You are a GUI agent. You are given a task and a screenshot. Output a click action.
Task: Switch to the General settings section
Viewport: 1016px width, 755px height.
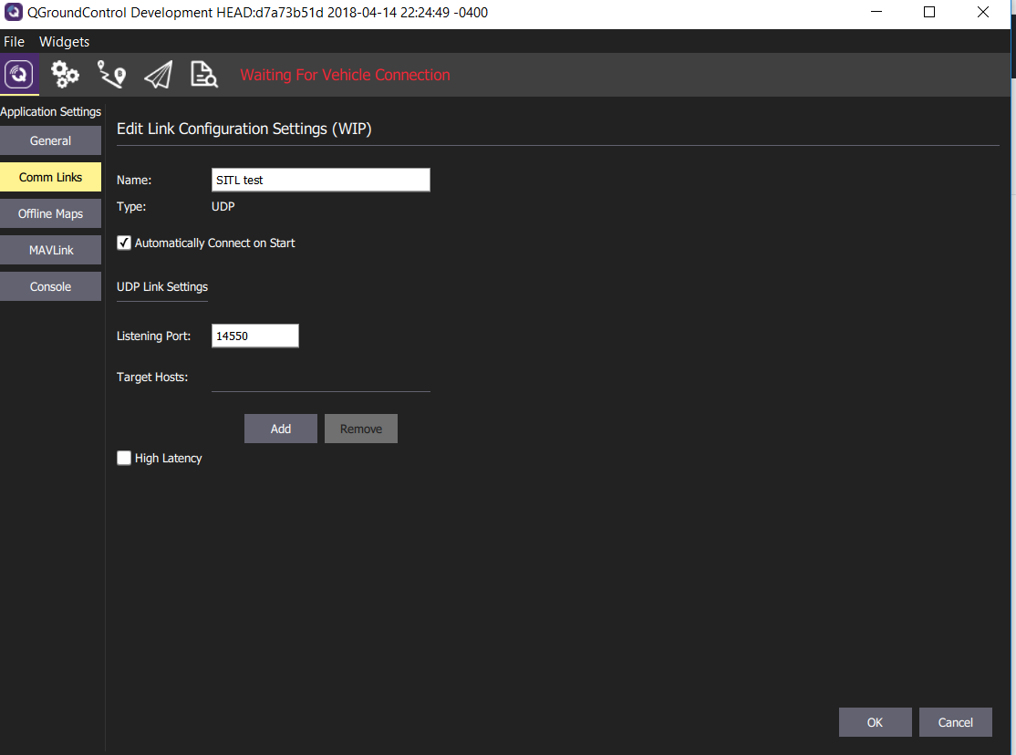50,140
